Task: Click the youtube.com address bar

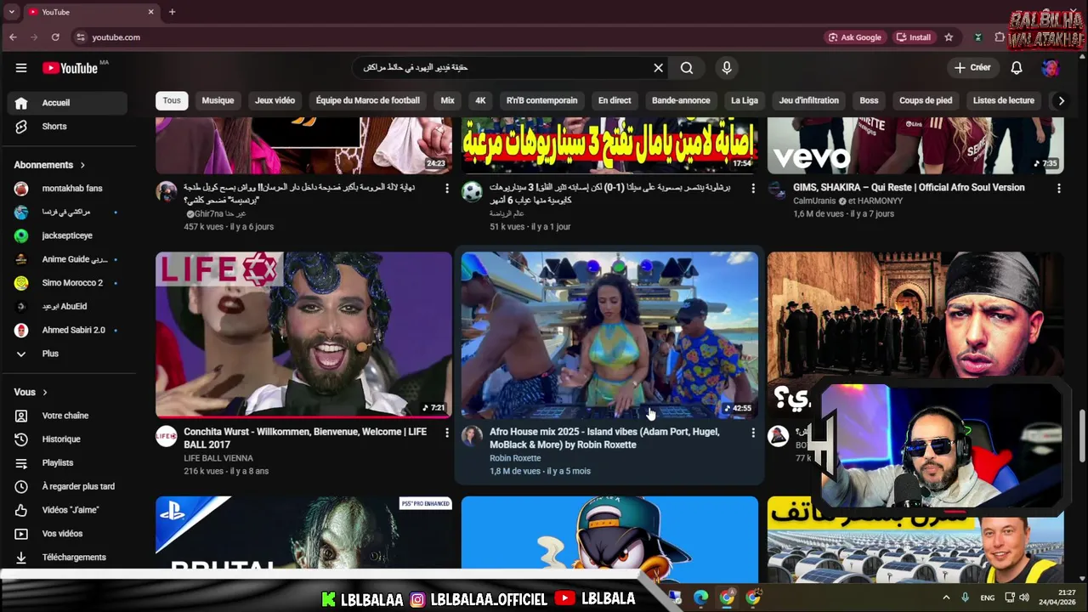Action: (442, 37)
